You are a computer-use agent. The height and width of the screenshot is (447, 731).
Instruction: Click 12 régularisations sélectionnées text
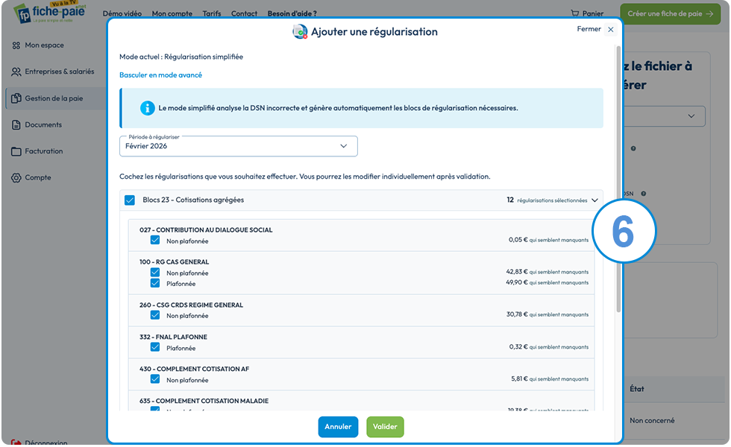547,200
